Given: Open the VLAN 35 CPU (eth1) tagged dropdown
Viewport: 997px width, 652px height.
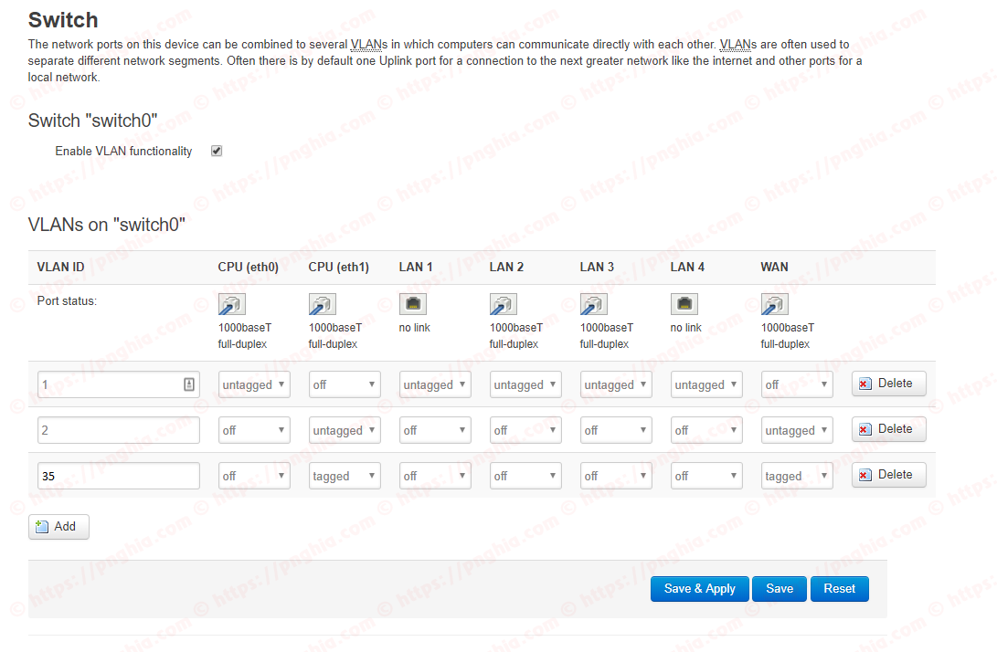Looking at the screenshot, I should pyautogui.click(x=345, y=476).
